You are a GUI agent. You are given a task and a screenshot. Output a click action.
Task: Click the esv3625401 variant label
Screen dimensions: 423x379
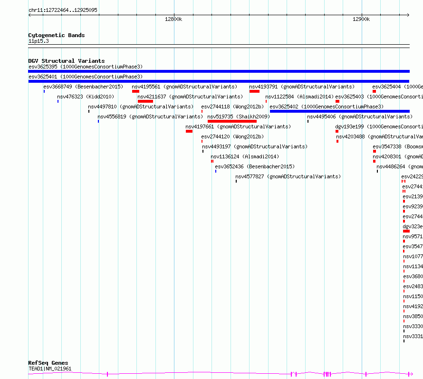coord(86,77)
